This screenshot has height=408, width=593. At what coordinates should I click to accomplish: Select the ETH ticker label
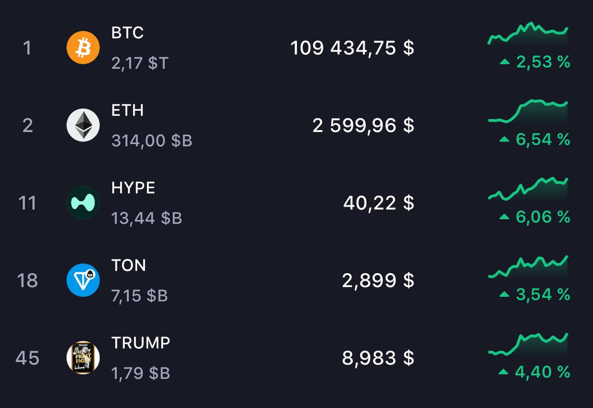pyautogui.click(x=127, y=110)
